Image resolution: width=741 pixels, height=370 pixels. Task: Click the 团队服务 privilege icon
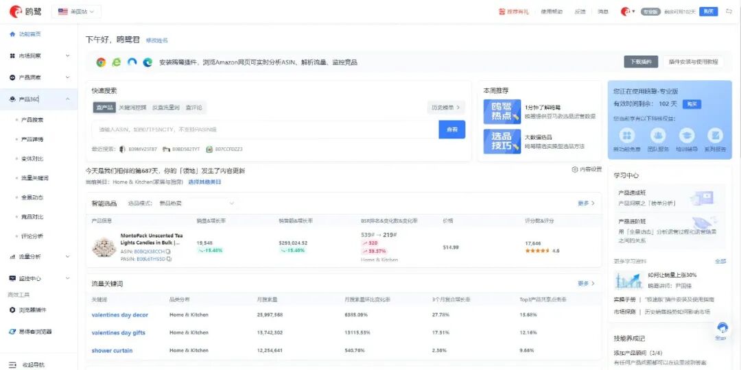coord(658,136)
